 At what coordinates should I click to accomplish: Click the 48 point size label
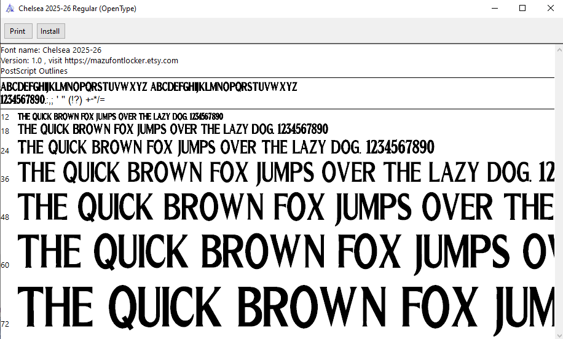(5, 217)
